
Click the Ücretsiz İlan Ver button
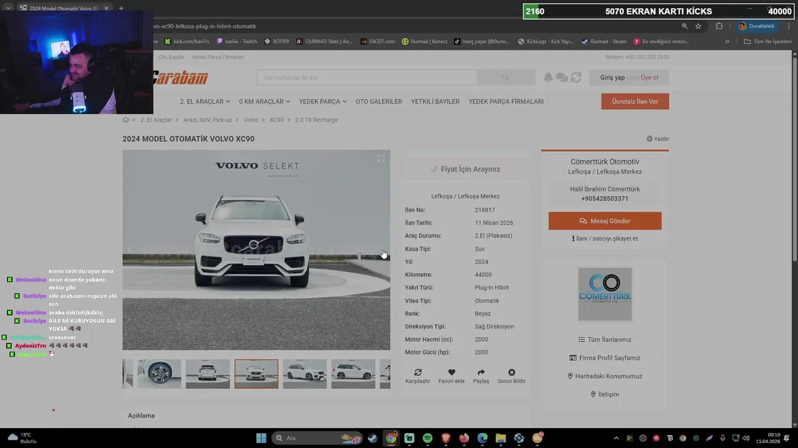click(x=635, y=101)
